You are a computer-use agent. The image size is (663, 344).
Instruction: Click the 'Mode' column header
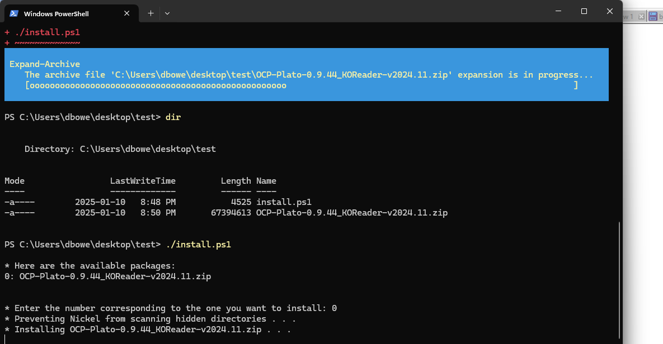tap(15, 180)
